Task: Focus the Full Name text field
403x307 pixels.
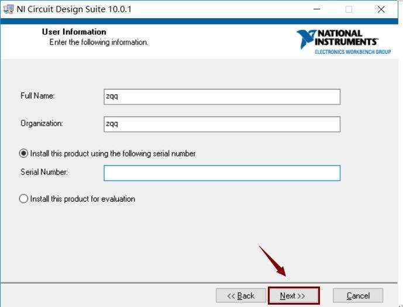Action: click(x=222, y=97)
